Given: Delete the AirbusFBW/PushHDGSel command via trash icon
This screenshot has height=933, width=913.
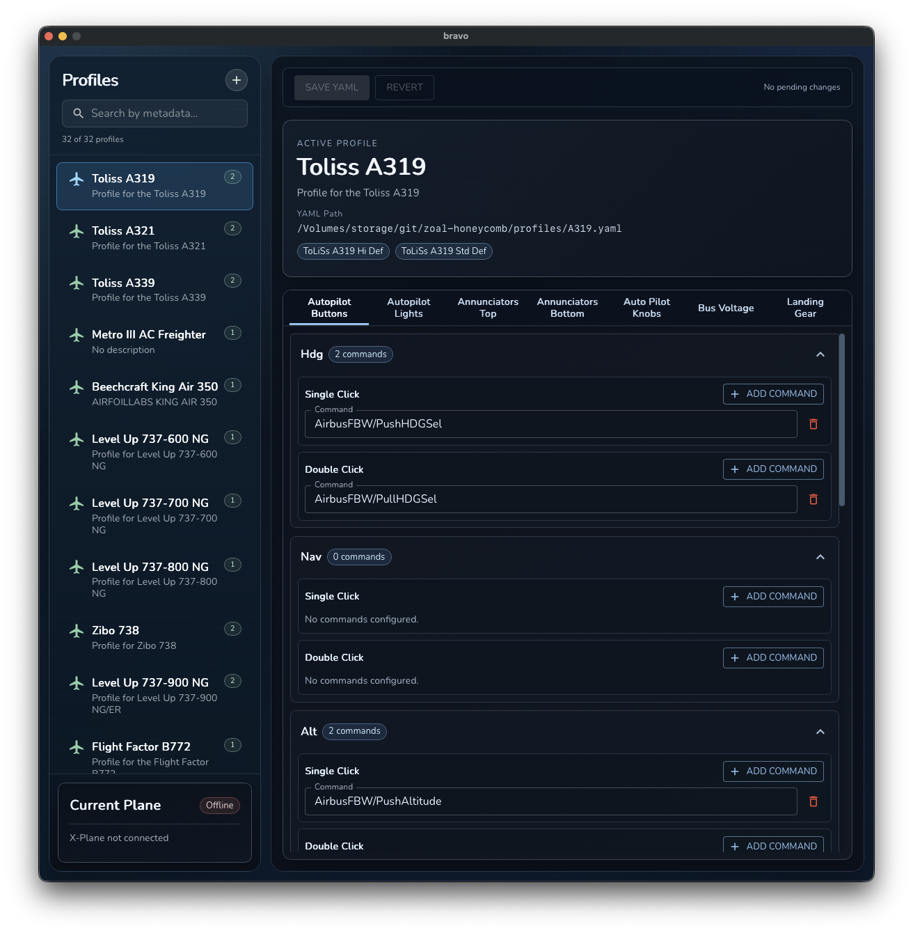Looking at the screenshot, I should tap(813, 423).
